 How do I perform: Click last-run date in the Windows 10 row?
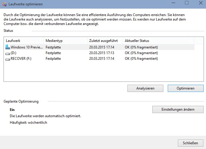point(102,47)
